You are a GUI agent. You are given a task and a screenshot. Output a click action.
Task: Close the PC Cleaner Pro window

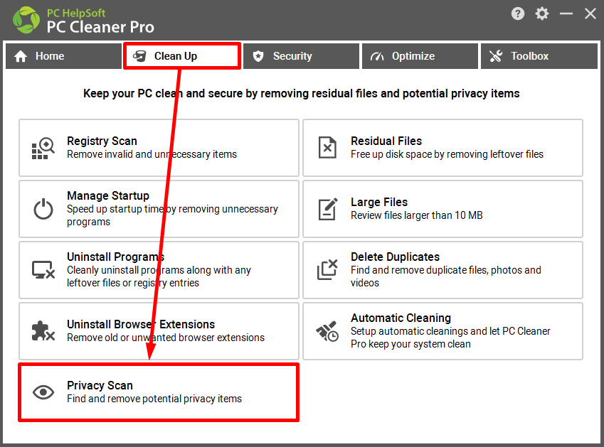[x=590, y=14]
